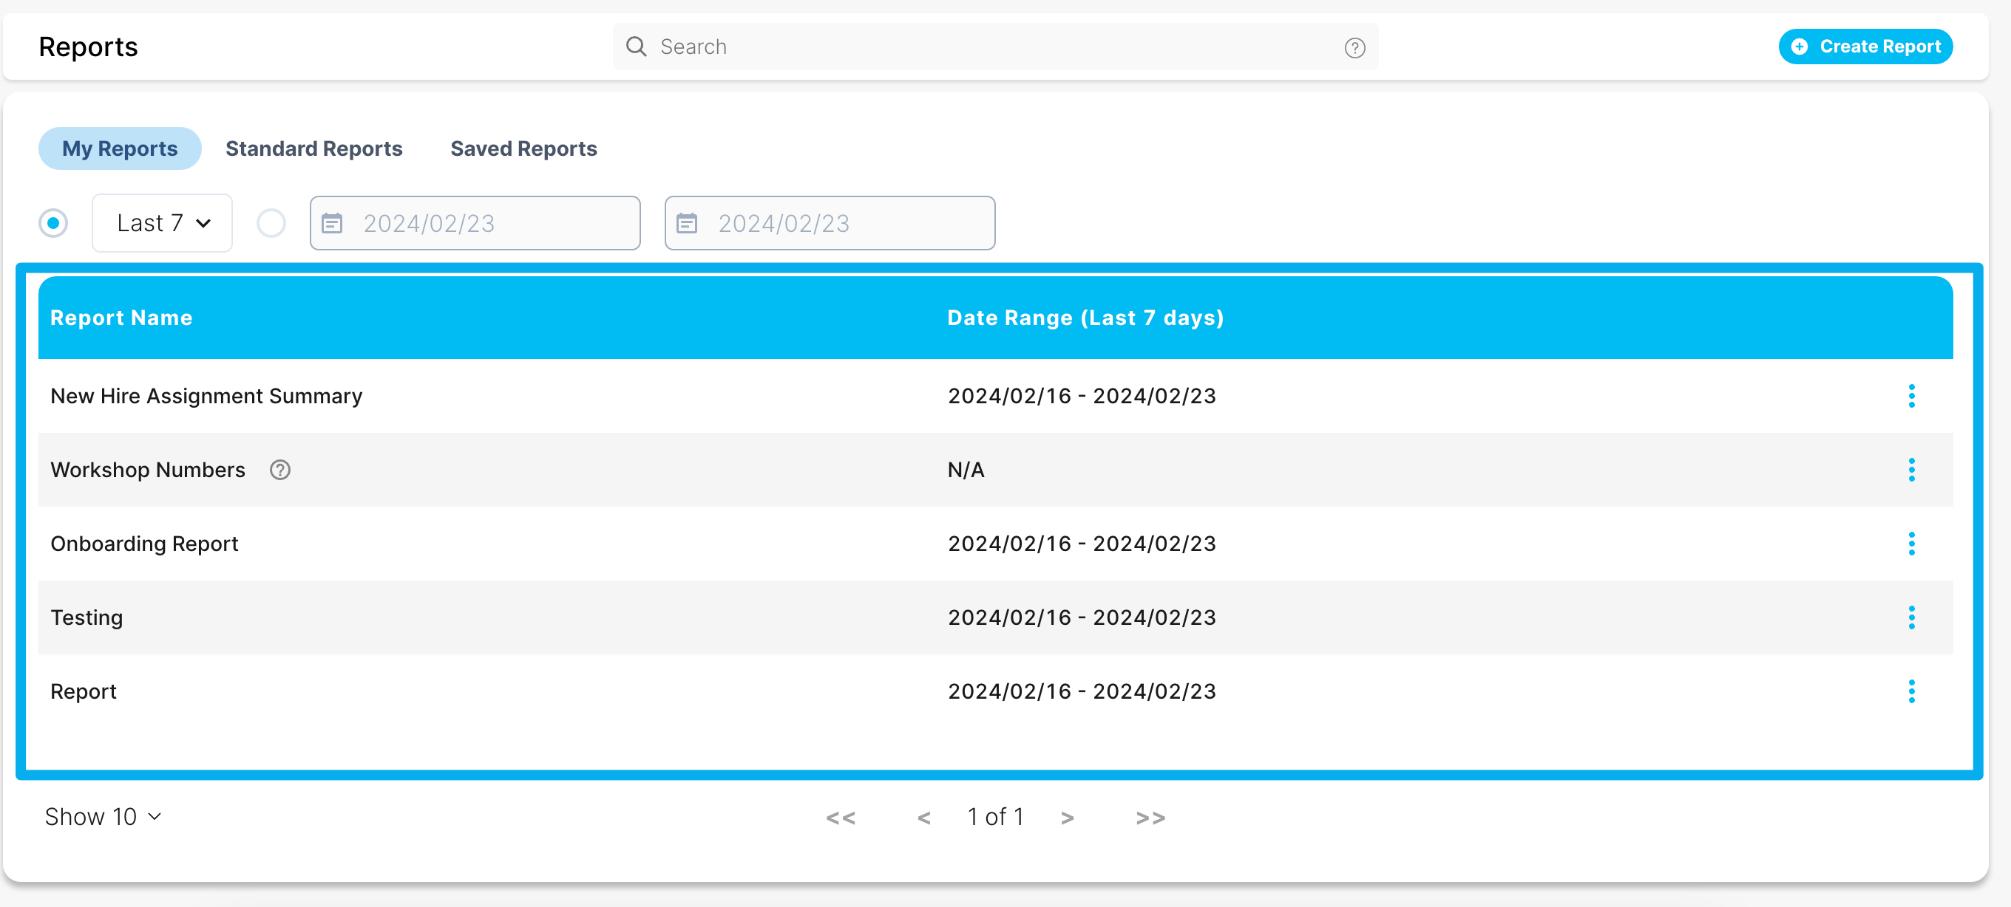Open options menu for Workshop Numbers row
The image size is (2011, 907).
click(1911, 470)
